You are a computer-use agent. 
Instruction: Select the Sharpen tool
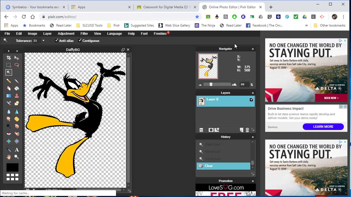pos(17,112)
